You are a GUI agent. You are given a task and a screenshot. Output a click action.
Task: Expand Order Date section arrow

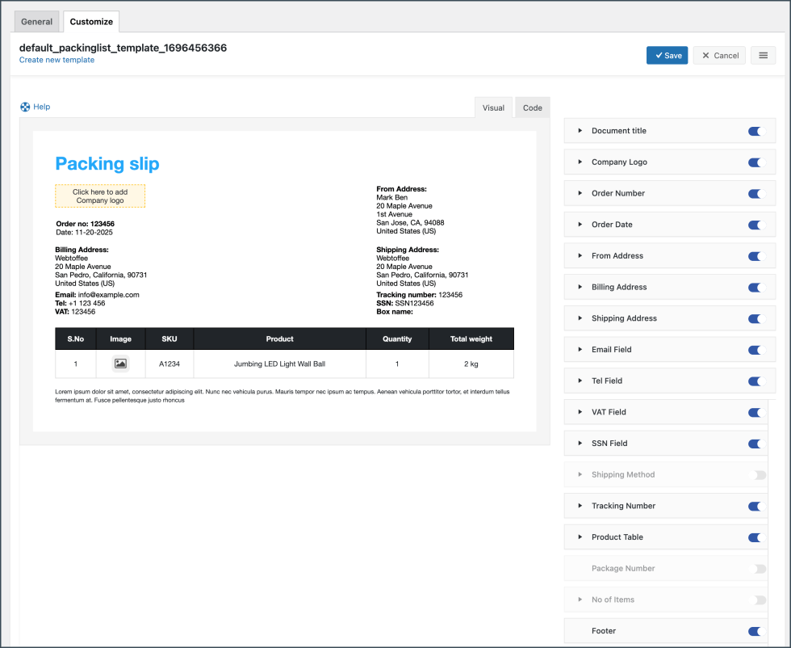click(580, 225)
